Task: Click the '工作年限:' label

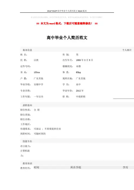Action: [x=25, y=97]
